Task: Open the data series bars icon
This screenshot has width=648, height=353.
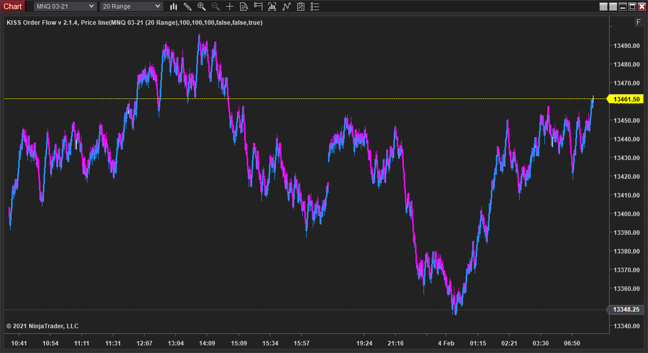Action: coord(272,6)
